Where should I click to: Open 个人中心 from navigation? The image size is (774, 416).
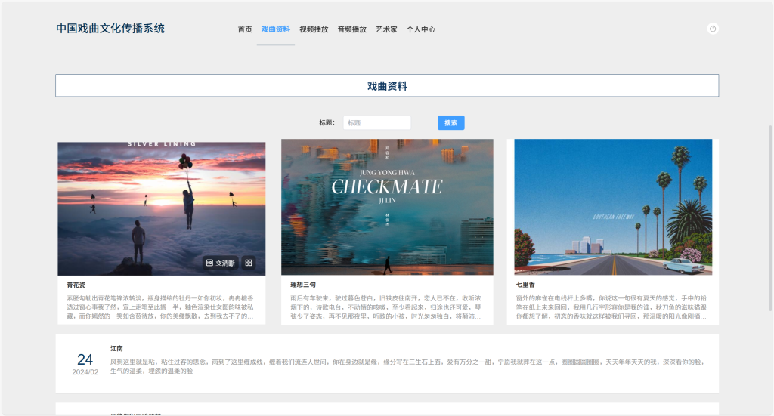421,29
